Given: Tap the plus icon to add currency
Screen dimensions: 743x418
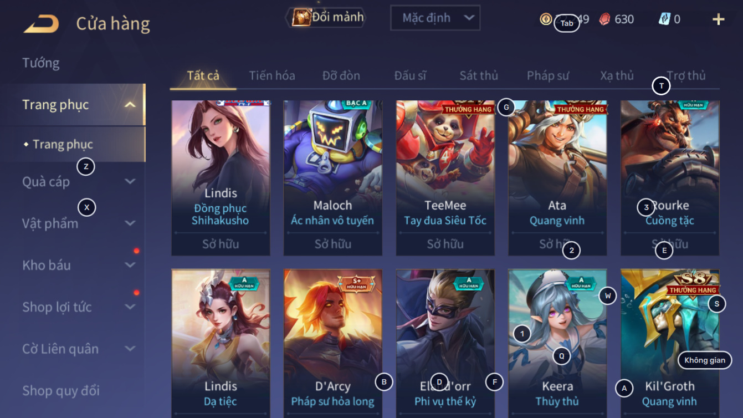Looking at the screenshot, I should click(x=718, y=19).
